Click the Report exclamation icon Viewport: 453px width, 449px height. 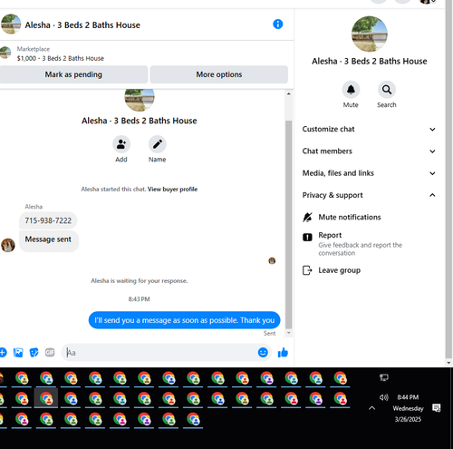point(307,237)
